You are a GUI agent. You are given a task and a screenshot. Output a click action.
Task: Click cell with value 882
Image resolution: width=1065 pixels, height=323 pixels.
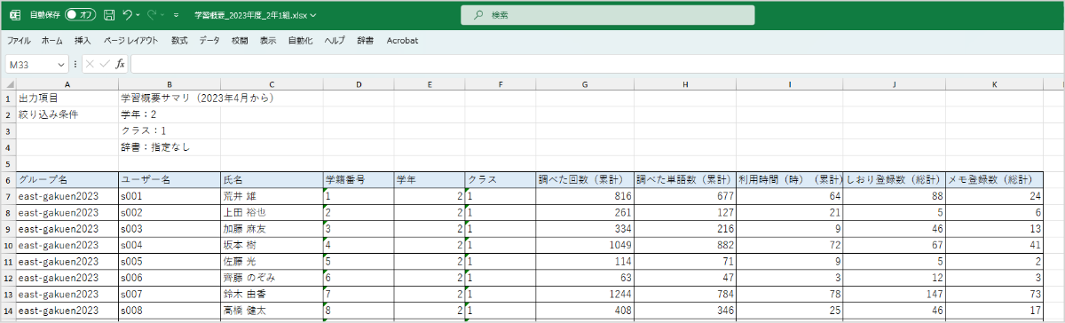click(x=684, y=244)
